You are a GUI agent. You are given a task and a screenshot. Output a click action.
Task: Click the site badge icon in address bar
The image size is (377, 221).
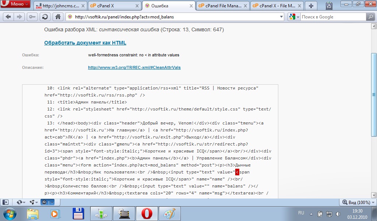tap(70, 17)
